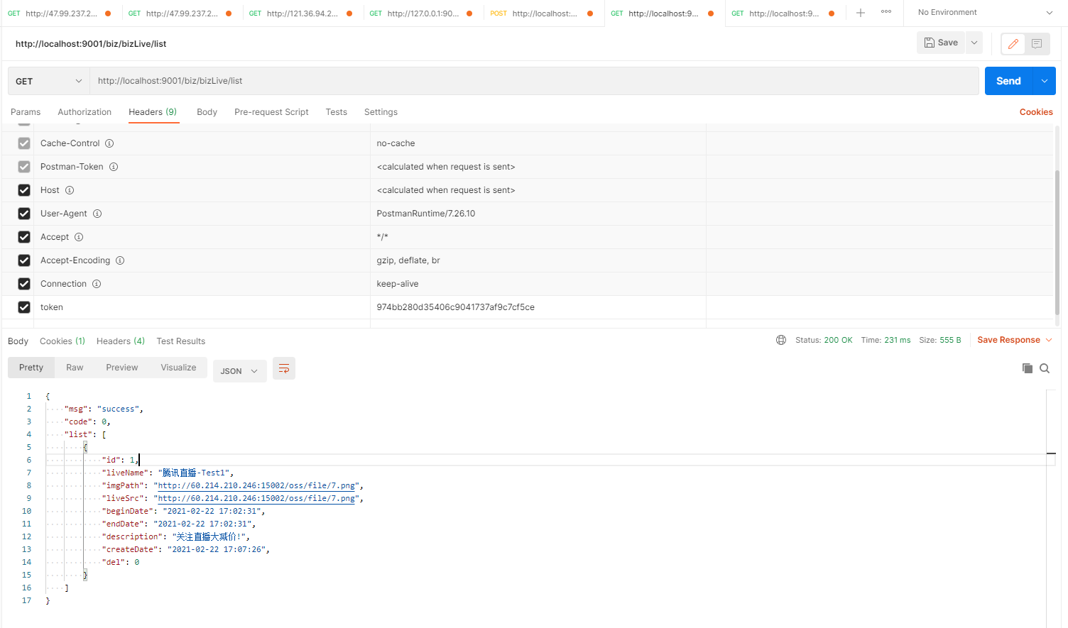
Task: Open the Test Results response tab
Action: 180,341
